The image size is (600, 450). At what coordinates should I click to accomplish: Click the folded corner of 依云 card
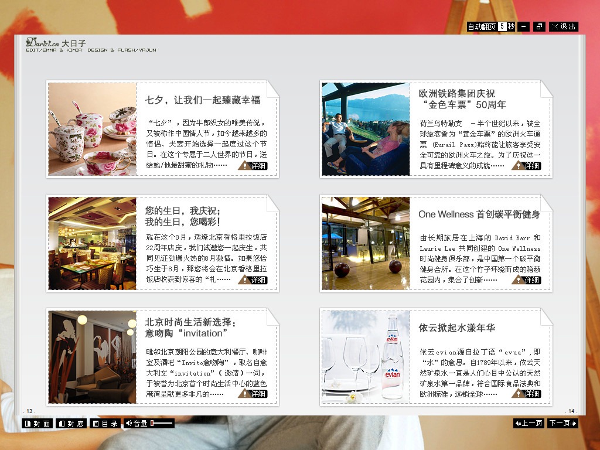tap(546, 316)
